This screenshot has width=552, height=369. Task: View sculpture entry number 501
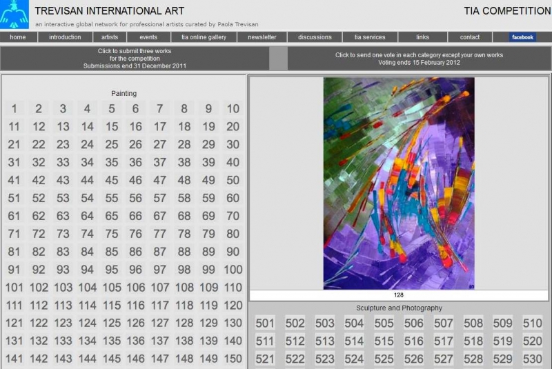pos(265,323)
